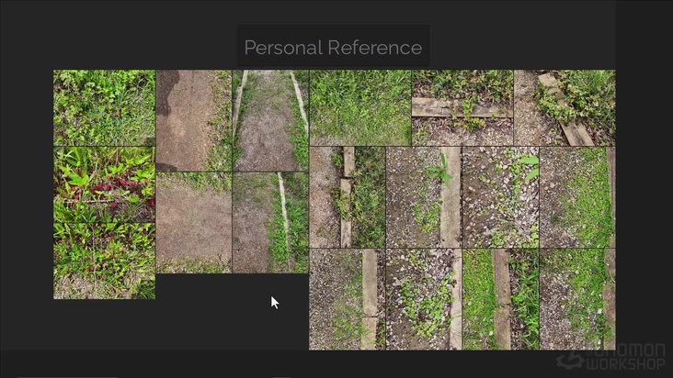Click the photo with bright red-leaved plants
Screen dimensions: 673x378
(x=104, y=185)
